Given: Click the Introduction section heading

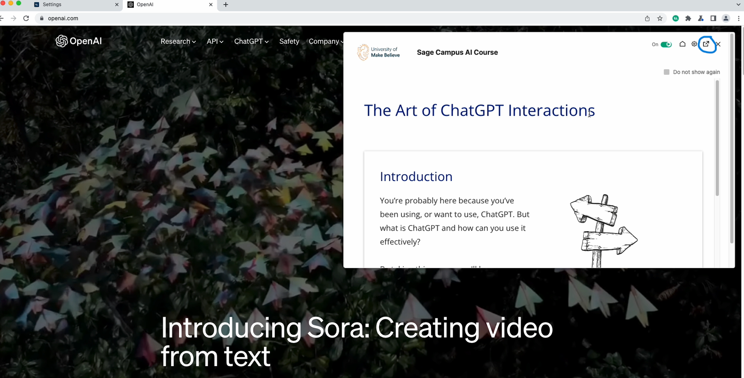Looking at the screenshot, I should tap(416, 176).
